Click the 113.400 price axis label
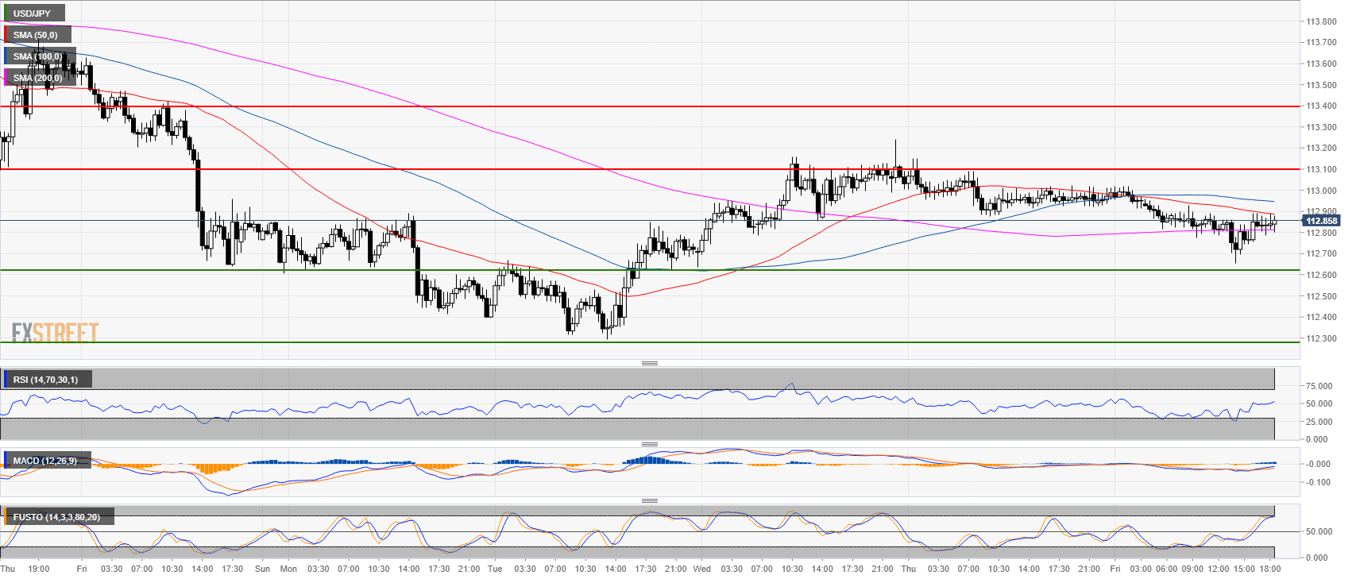Screen dimensions: 1356x579 [x=1320, y=106]
